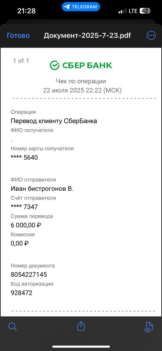Open the document markup eye icon
The height and width of the screenshot is (351, 162).
tap(149, 327)
